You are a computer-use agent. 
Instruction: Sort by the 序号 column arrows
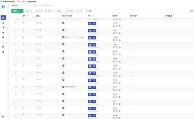pyautogui.click(x=27, y=16)
